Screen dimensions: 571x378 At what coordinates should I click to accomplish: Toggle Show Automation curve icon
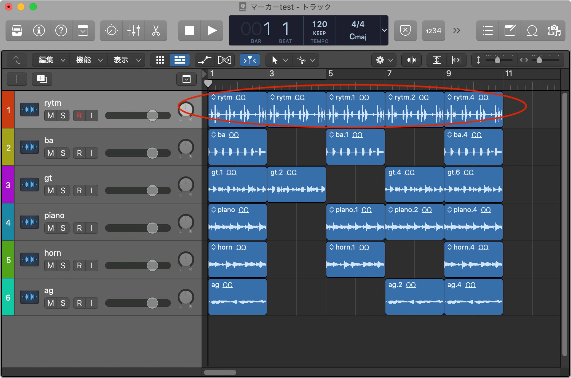click(x=205, y=60)
